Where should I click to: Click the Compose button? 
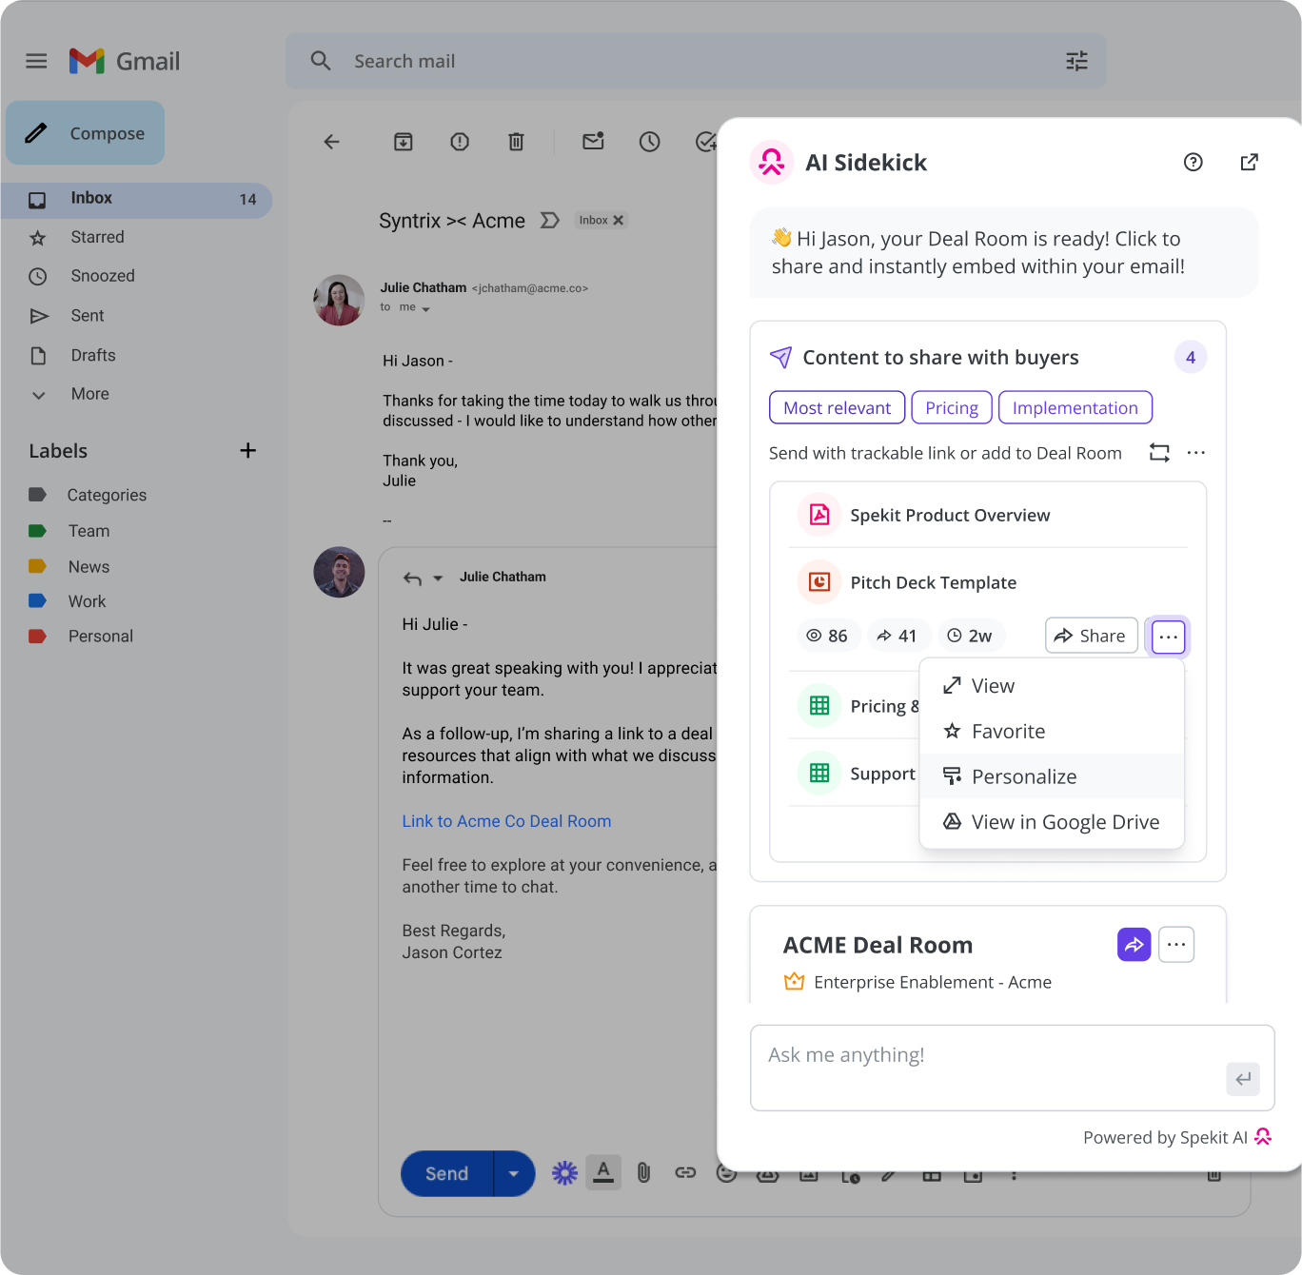(86, 133)
